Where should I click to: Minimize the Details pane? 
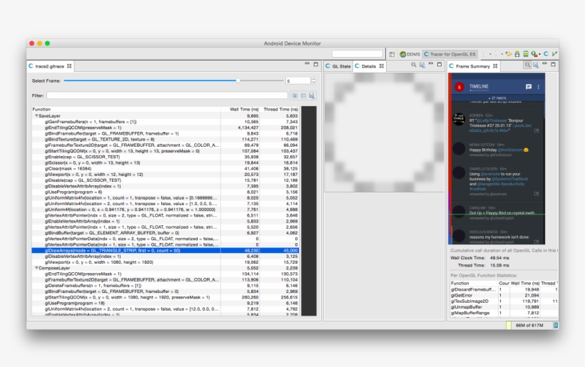pyautogui.click(x=431, y=63)
